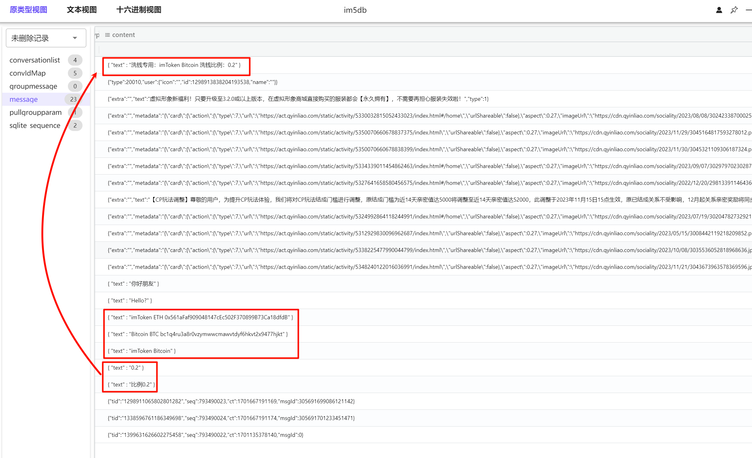The image size is (752, 458).
Task: Click the 洗钱专用 imToken Bitcoin row
Action: pos(174,65)
